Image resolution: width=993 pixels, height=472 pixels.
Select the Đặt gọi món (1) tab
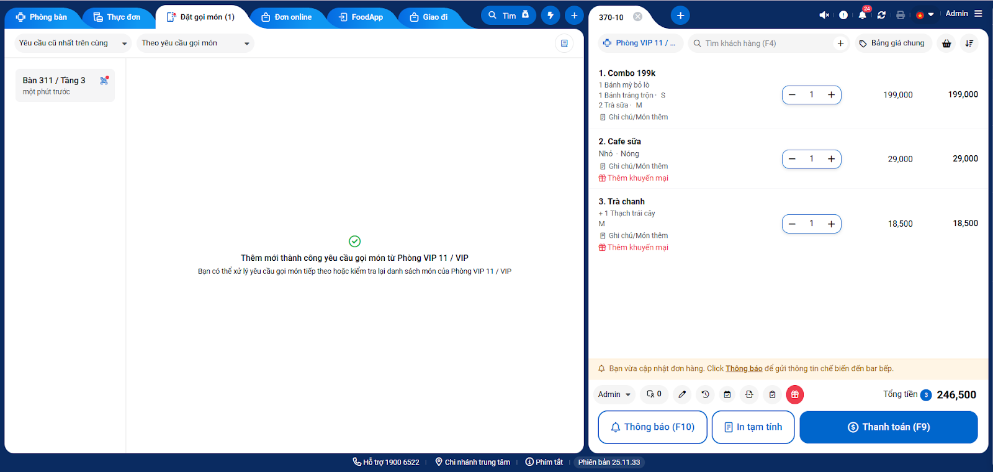tap(200, 17)
